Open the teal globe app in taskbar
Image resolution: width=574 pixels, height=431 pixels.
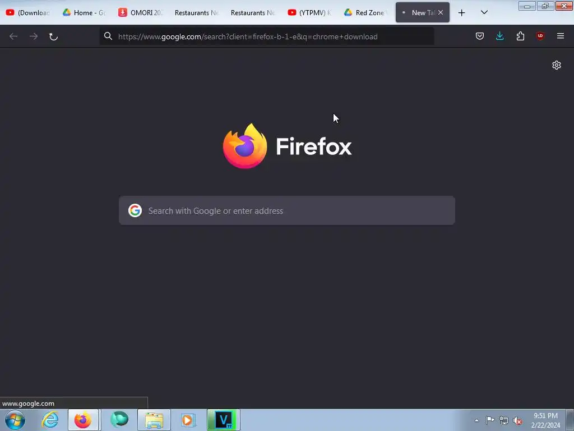pyautogui.click(x=119, y=419)
